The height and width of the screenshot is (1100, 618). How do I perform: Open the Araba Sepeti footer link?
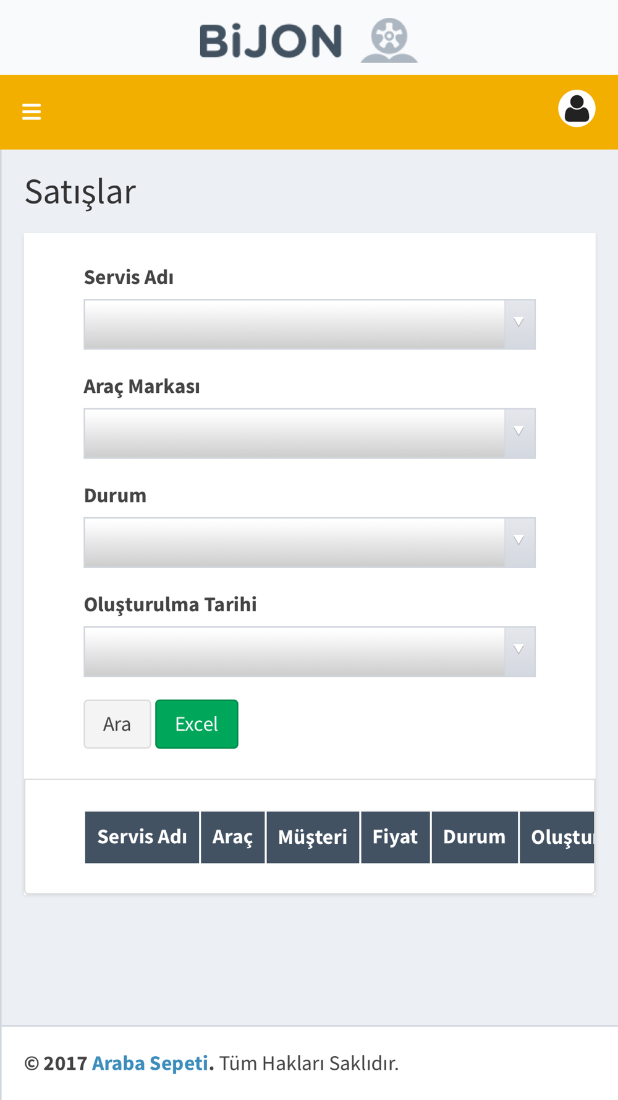point(150,1063)
